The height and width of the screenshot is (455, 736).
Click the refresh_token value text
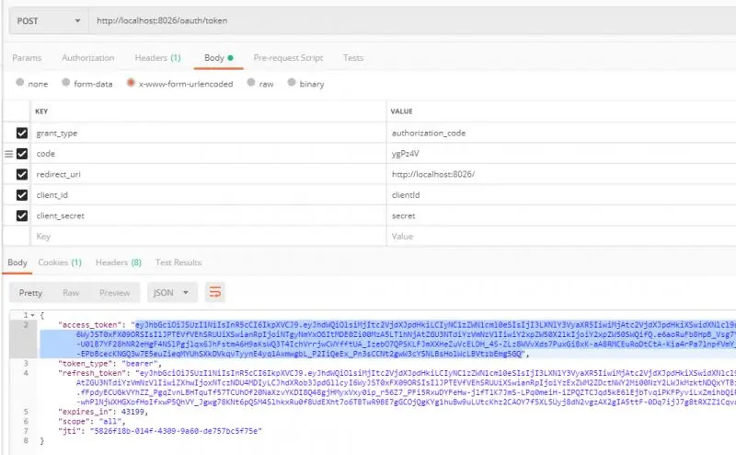(x=406, y=388)
